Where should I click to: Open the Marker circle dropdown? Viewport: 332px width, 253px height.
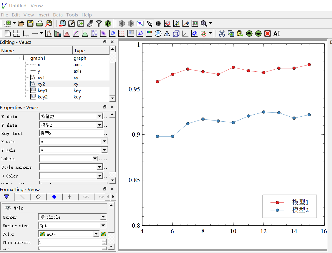[103, 217]
